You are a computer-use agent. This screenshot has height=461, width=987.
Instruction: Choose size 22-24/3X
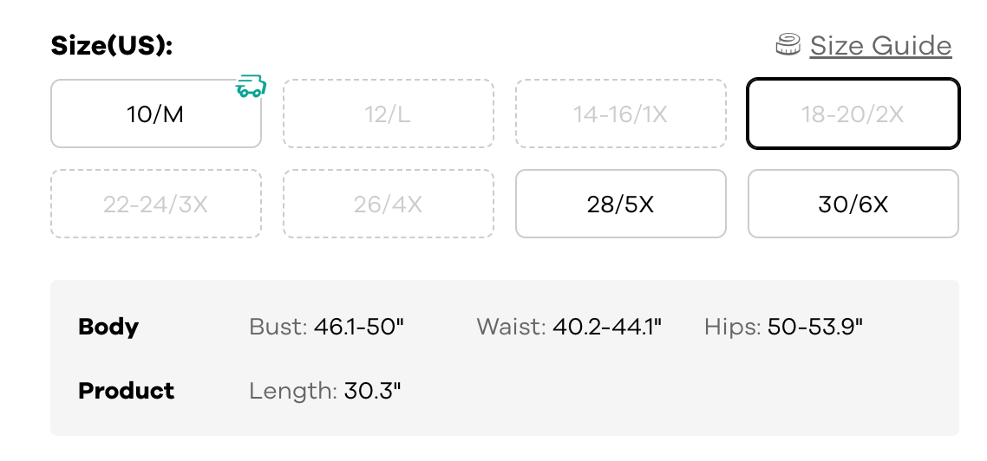[x=156, y=204]
